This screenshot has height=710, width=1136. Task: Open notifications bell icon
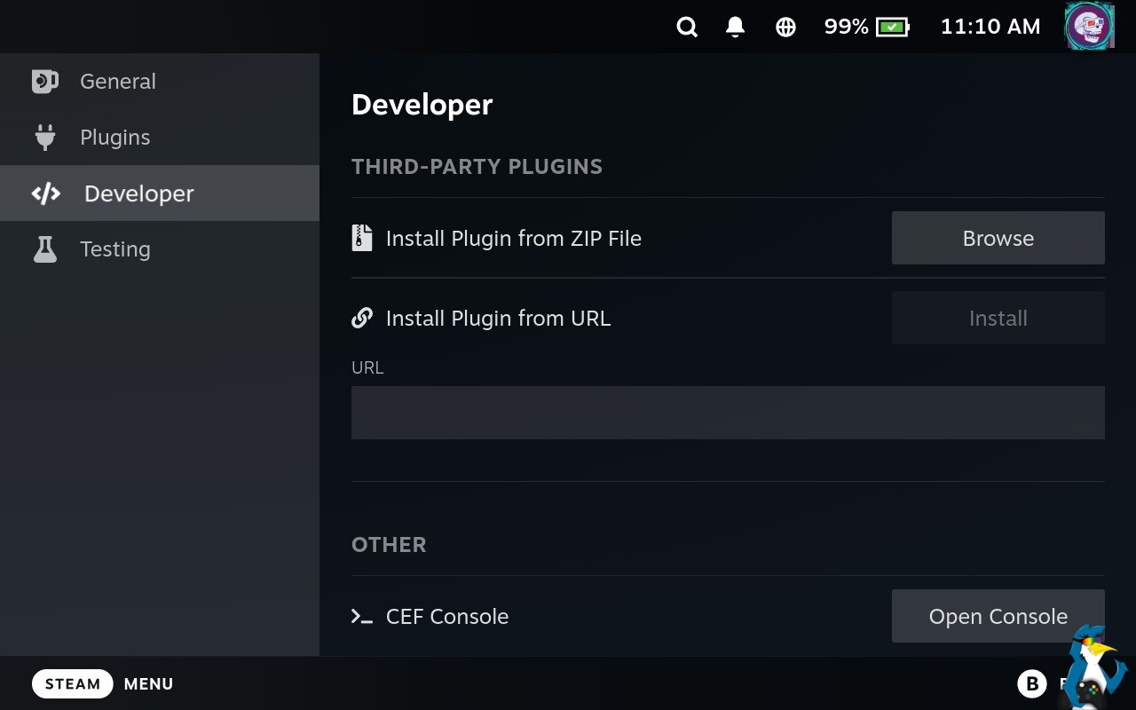735,27
